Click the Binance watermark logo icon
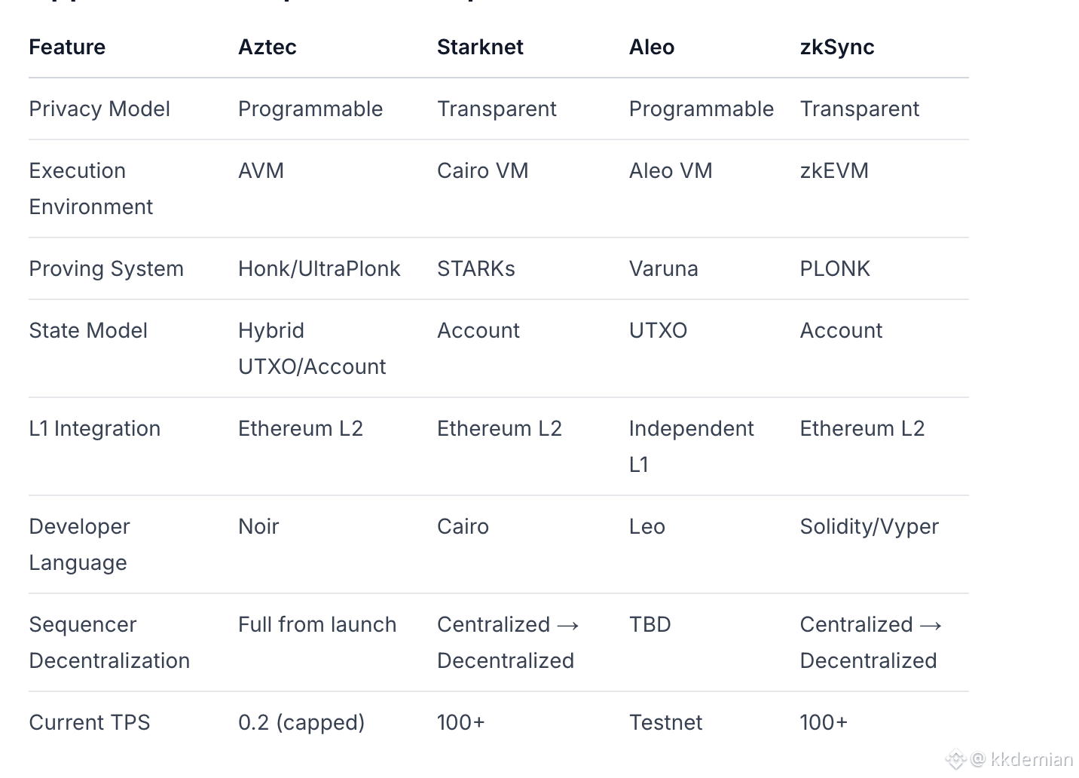 [956, 759]
